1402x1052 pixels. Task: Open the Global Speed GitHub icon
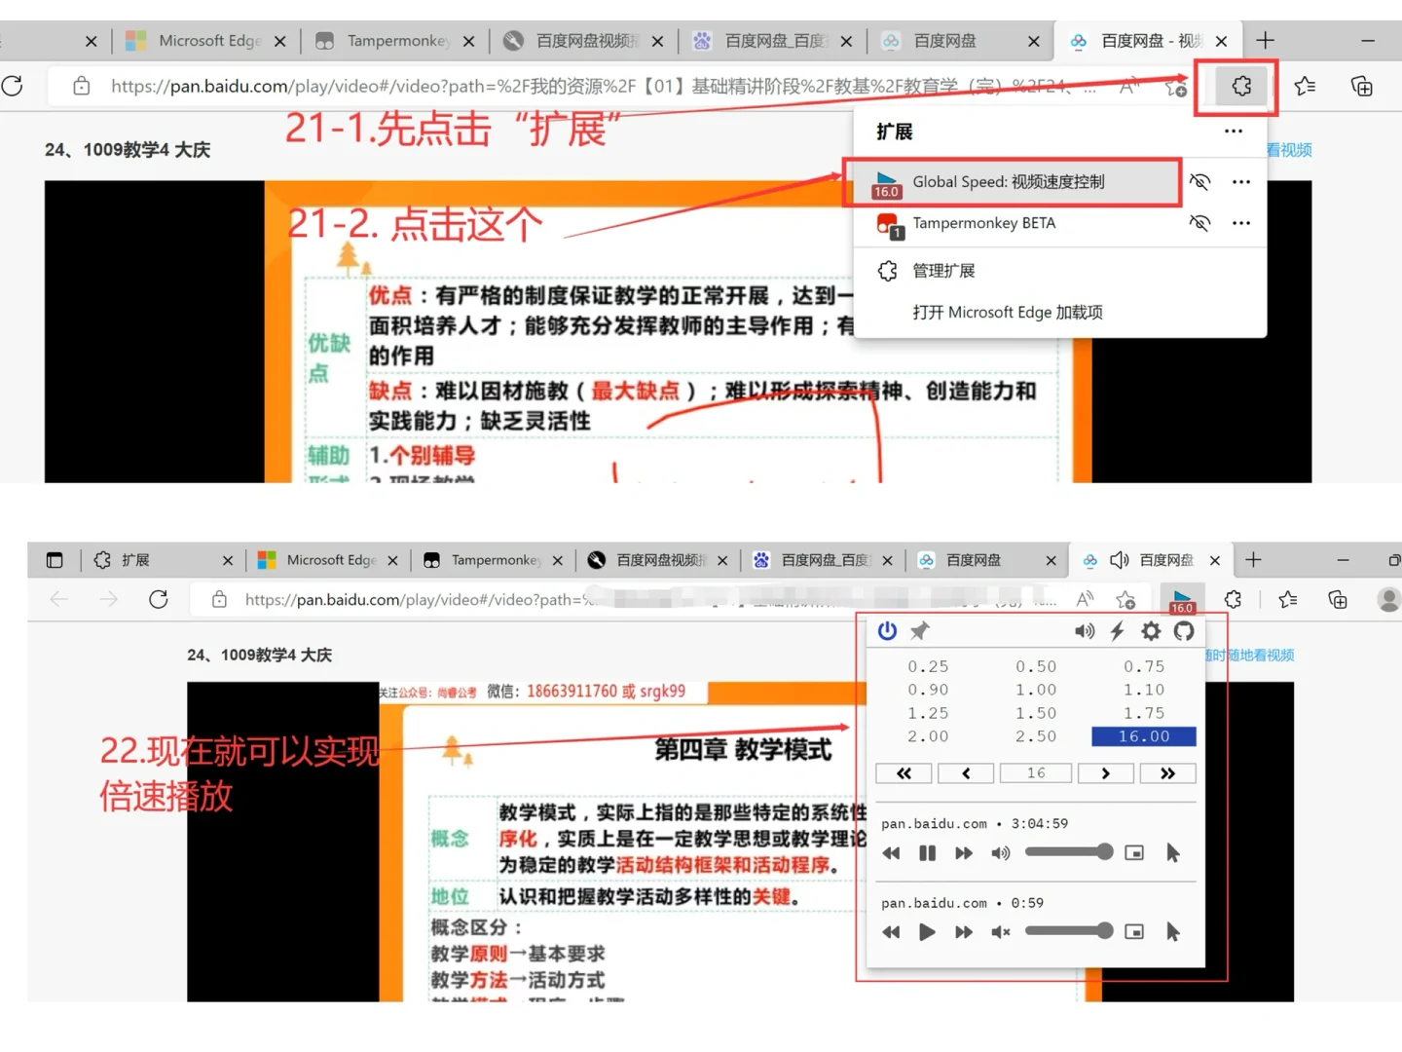(1184, 631)
